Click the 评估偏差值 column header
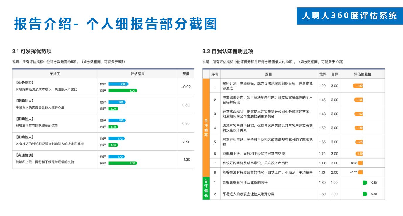The image size is (403, 216). click(363, 74)
